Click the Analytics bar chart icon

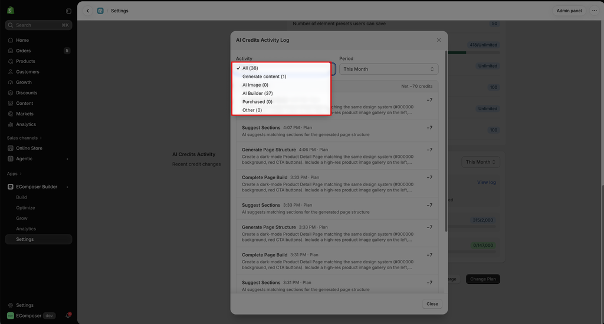(x=11, y=124)
